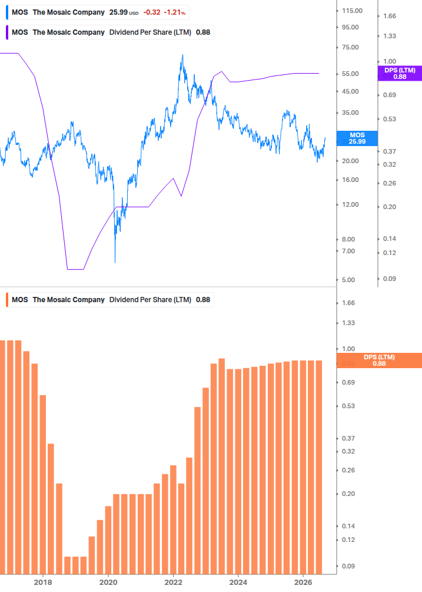Screen dimensions: 422x592
Task: Click the 20.00 price axis label
Action: (350, 161)
